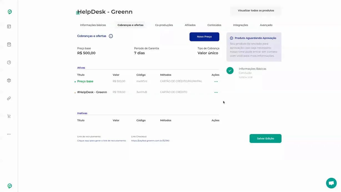This screenshot has height=192, width=341.
Task: Open the Integrações tab
Action: [x=240, y=25]
